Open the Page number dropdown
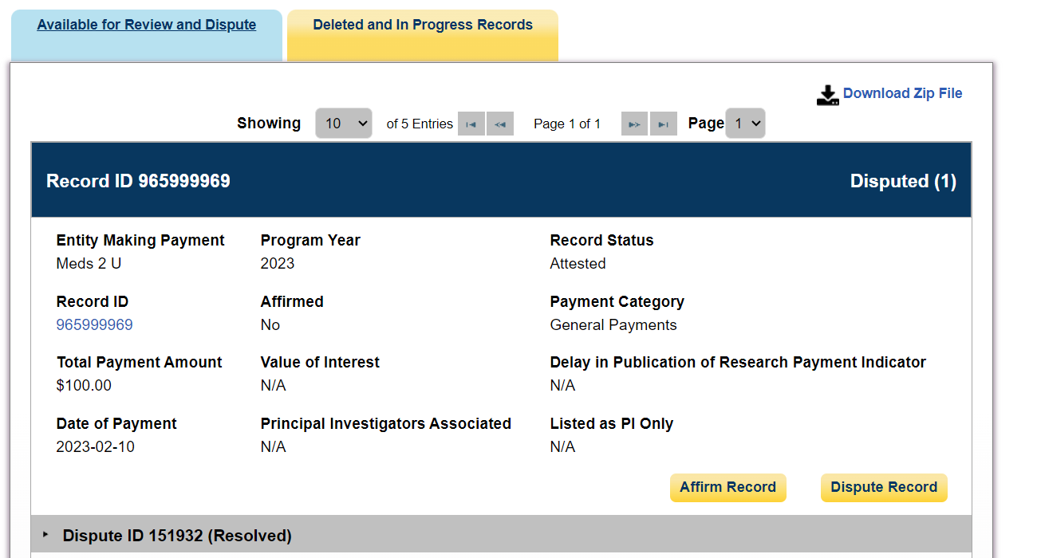 tap(745, 124)
